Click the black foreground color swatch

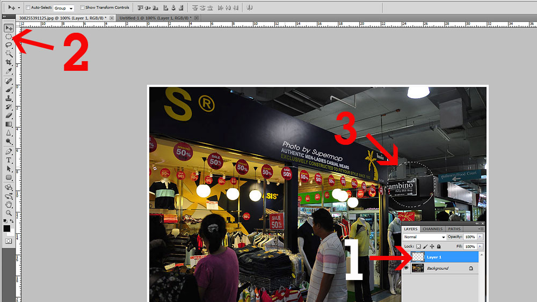coord(6,228)
